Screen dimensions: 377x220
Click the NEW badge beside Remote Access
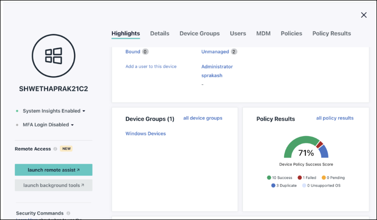coord(66,149)
